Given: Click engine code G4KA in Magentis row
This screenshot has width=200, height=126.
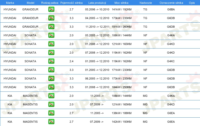Looking at the screenshot, I should (x=171, y=96).
